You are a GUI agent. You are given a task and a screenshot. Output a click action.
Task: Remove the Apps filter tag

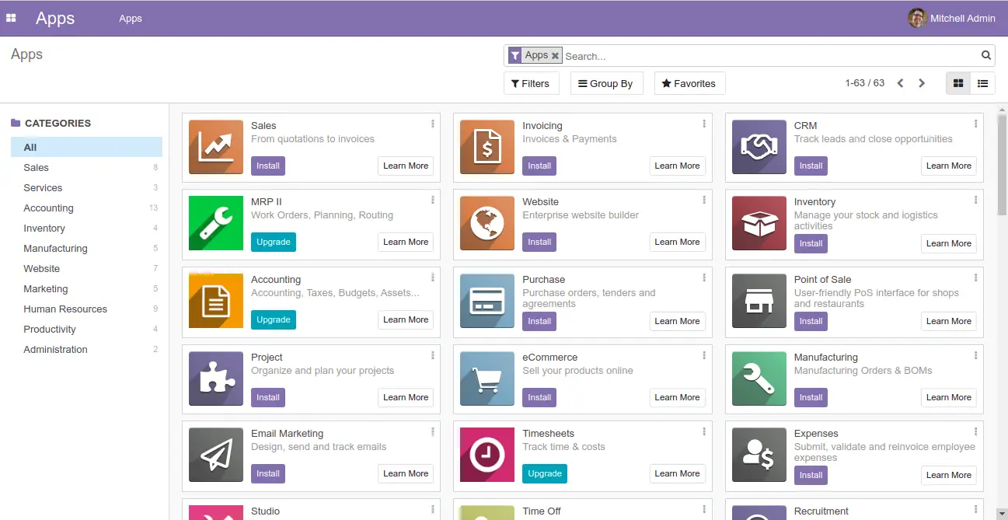click(555, 56)
